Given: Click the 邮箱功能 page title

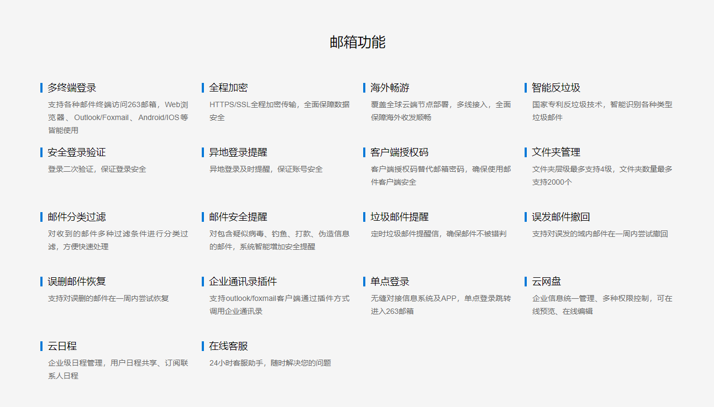Looking at the screenshot, I should click(x=357, y=43).
